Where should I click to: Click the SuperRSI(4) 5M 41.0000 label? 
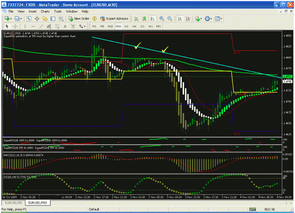18,148
